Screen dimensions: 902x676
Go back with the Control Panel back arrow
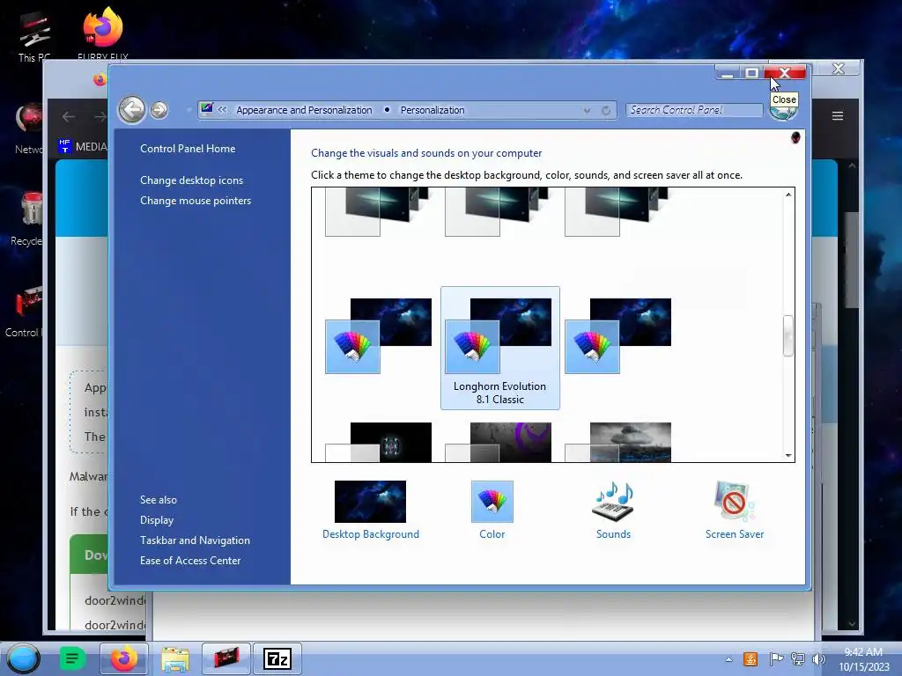pyautogui.click(x=132, y=109)
